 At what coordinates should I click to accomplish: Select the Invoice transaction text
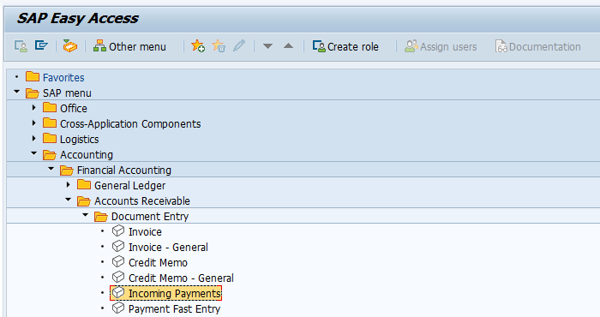pos(145,231)
